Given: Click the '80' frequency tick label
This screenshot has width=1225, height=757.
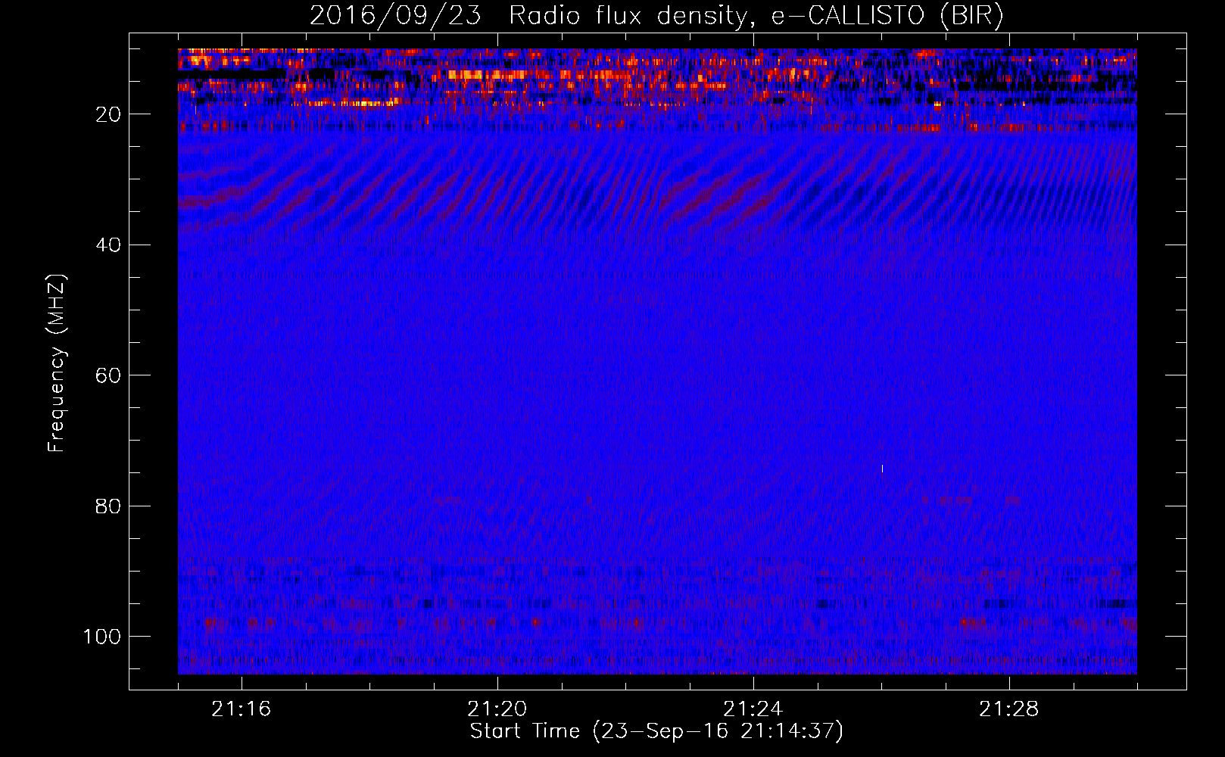Looking at the screenshot, I should click(x=108, y=506).
